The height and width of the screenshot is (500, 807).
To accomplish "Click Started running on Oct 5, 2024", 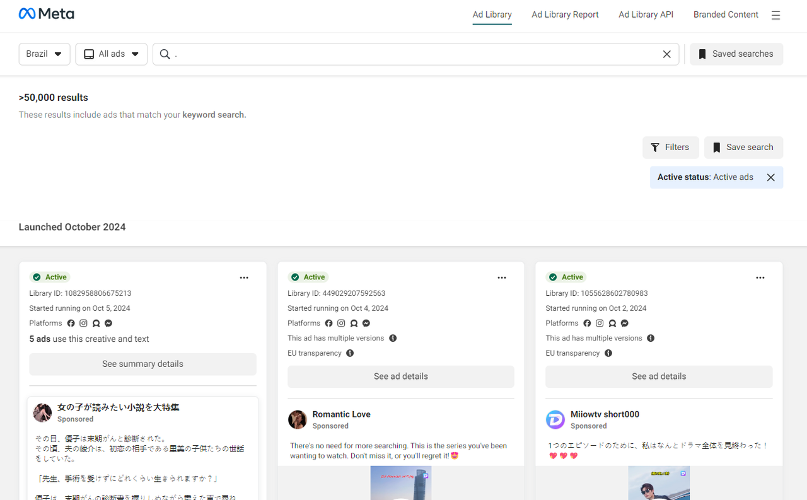I will (79, 309).
